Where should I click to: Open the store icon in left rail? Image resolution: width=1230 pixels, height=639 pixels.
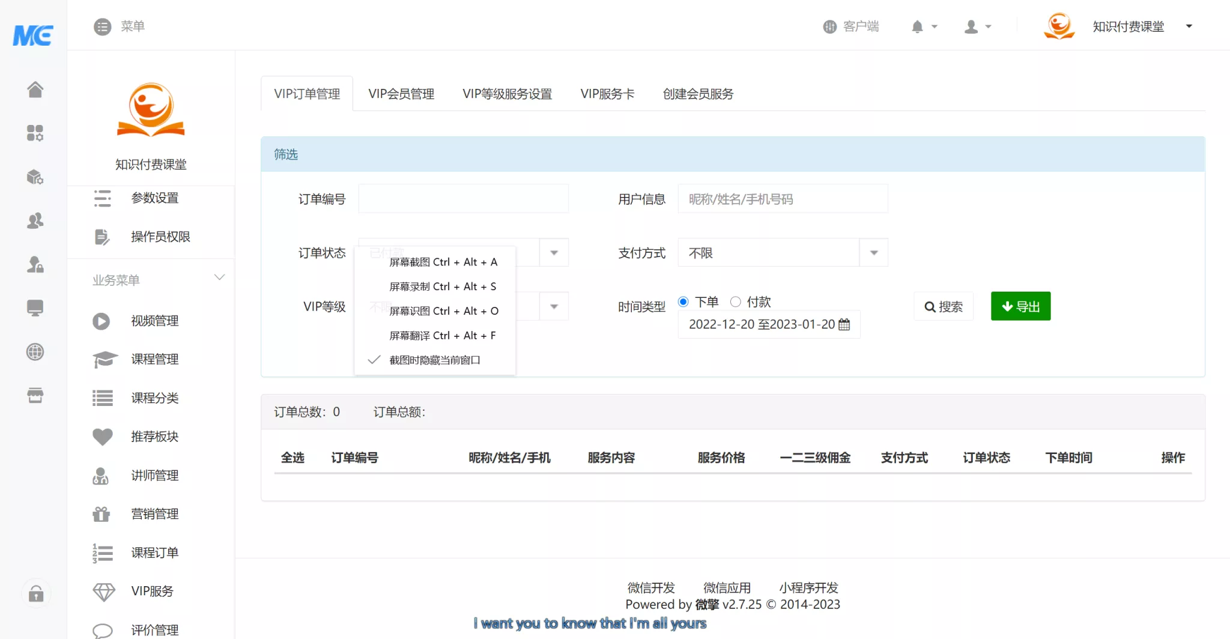point(35,396)
